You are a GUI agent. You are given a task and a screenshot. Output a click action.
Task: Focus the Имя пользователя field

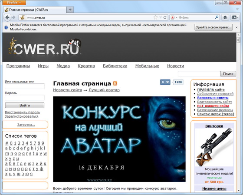click(25, 86)
